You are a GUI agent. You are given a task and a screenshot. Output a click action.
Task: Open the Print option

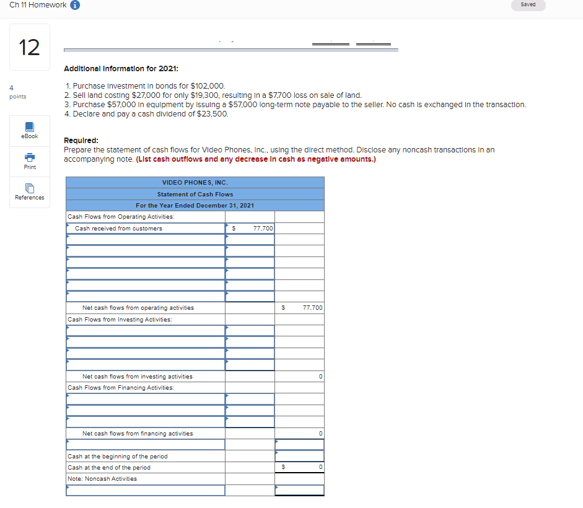coord(29,161)
